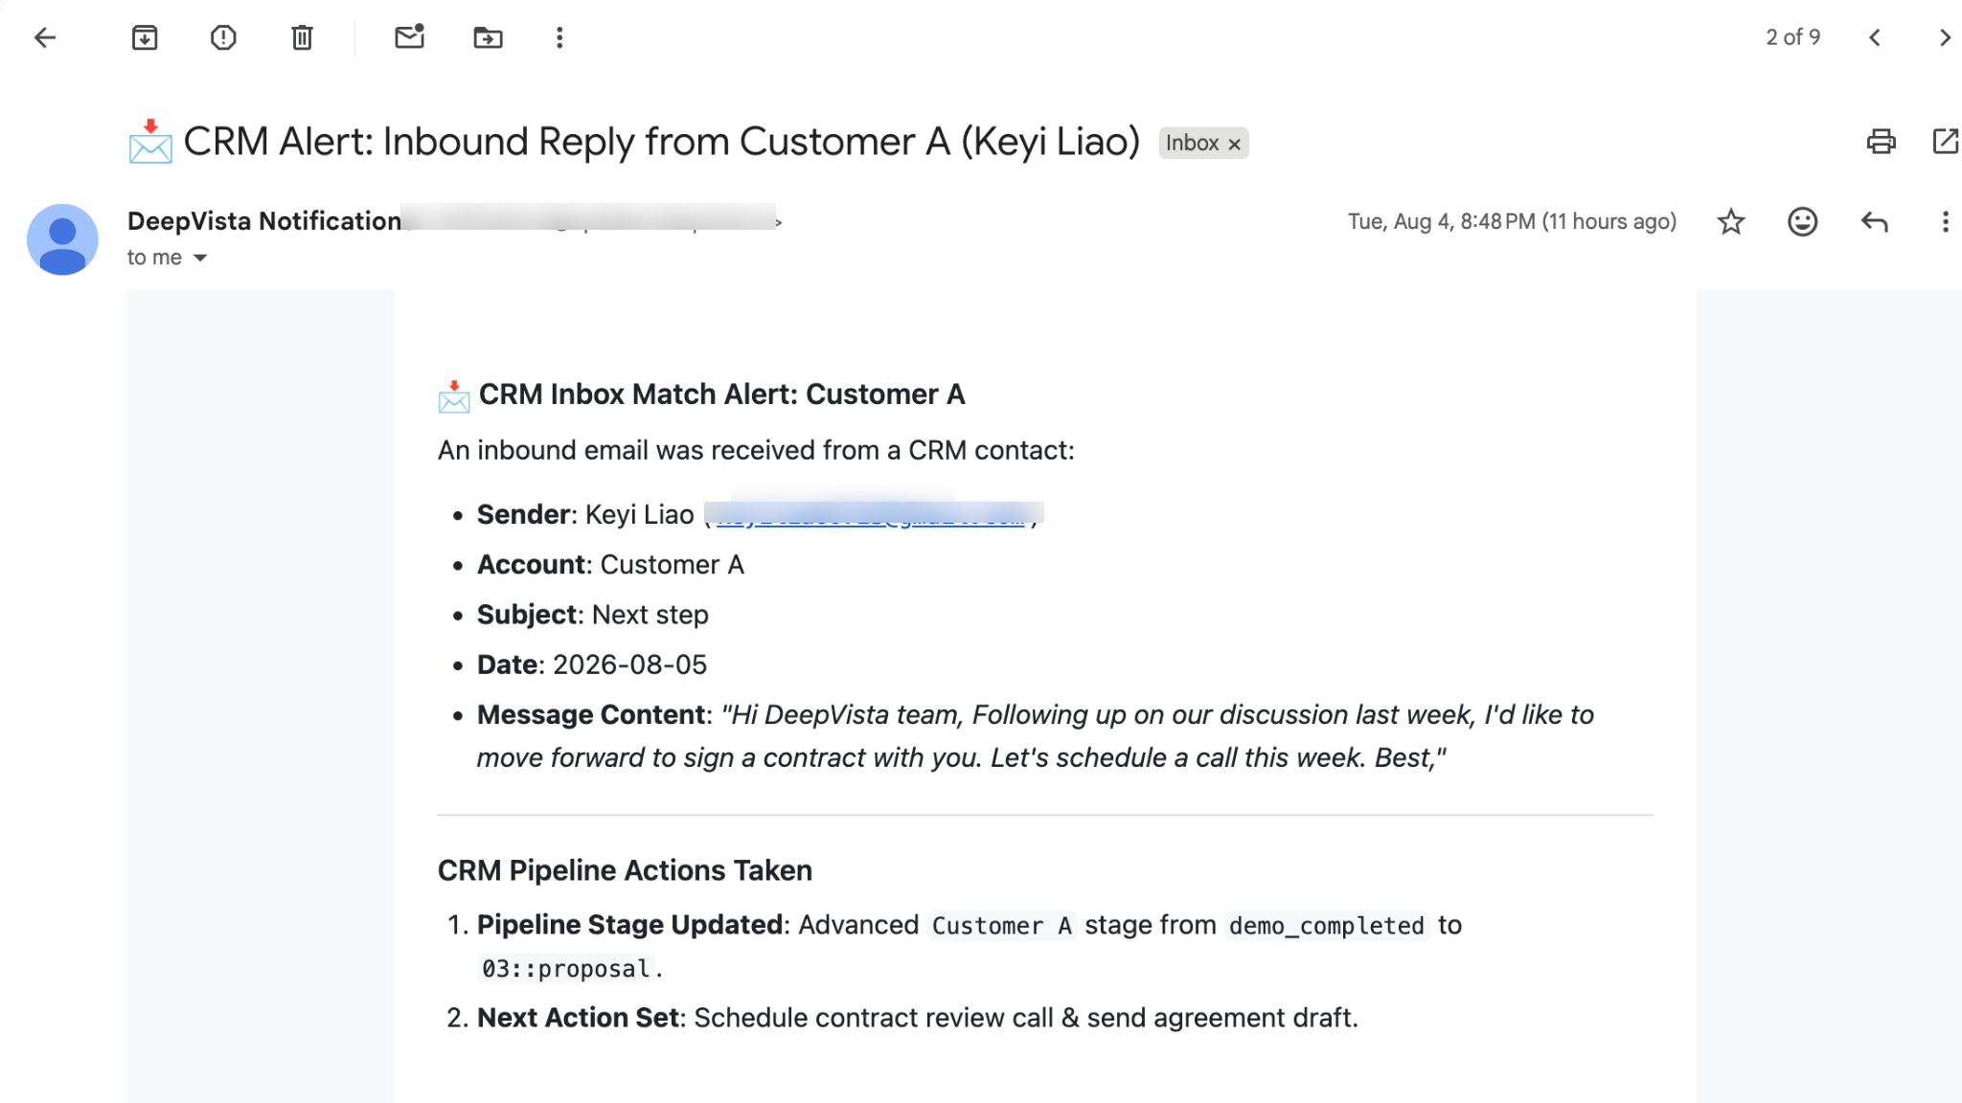Click the DeepVista Notification sender avatar
Viewport: 1962px width, 1103px height.
tap(62, 239)
